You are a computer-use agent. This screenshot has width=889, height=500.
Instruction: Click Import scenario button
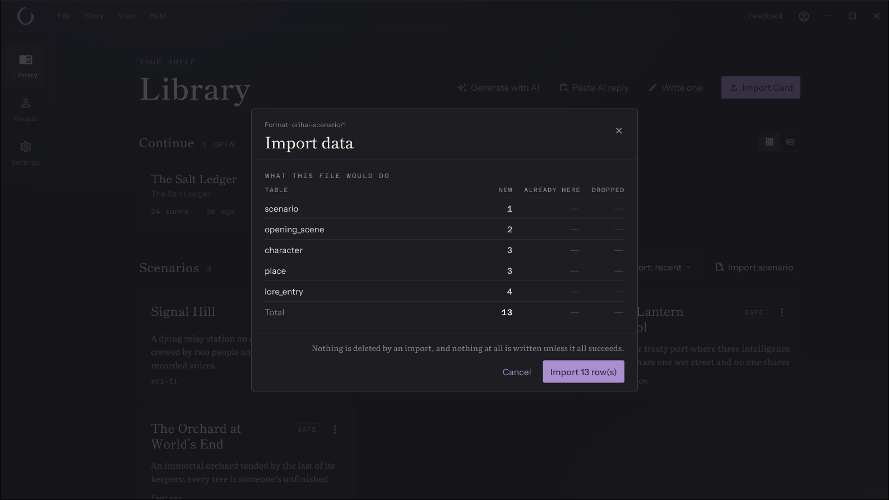(754, 268)
